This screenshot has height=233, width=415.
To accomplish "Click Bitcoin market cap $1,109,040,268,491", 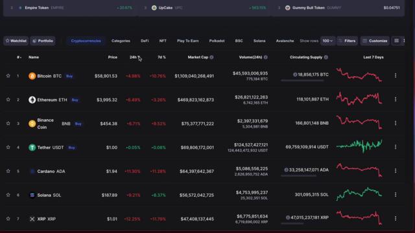I will [x=194, y=76].
